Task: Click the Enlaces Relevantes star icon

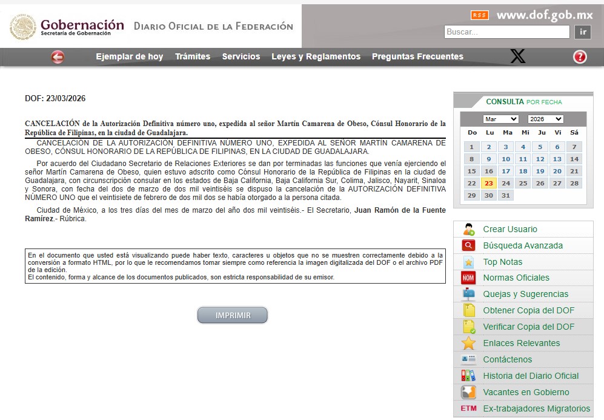Action: tap(469, 343)
